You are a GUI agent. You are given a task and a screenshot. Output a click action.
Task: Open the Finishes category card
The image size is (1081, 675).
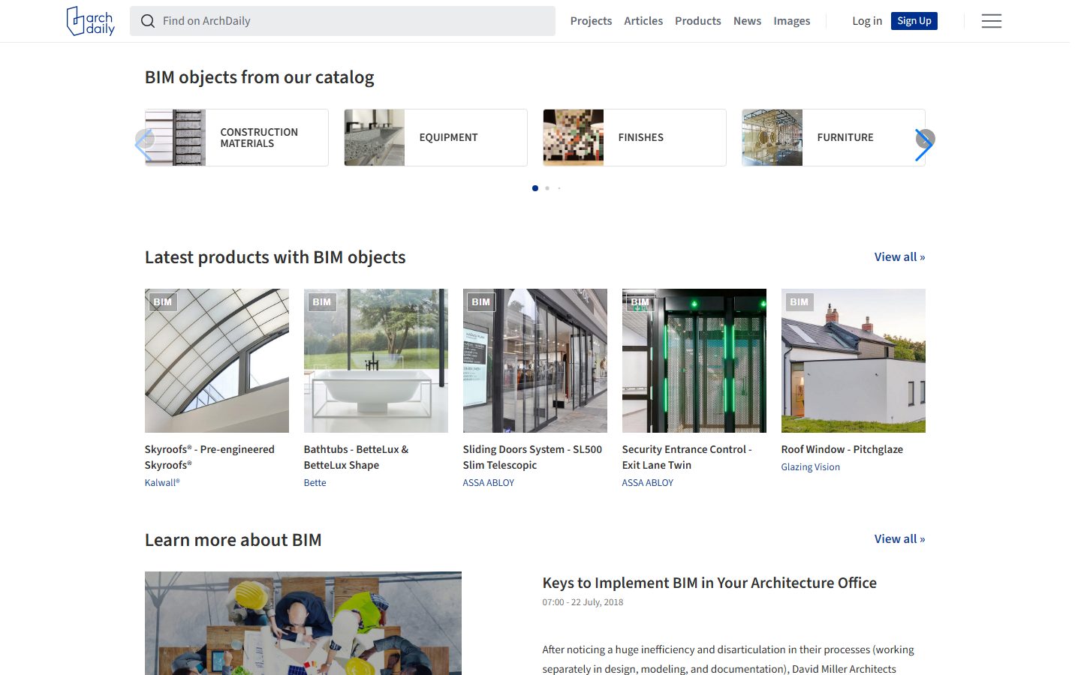[634, 137]
